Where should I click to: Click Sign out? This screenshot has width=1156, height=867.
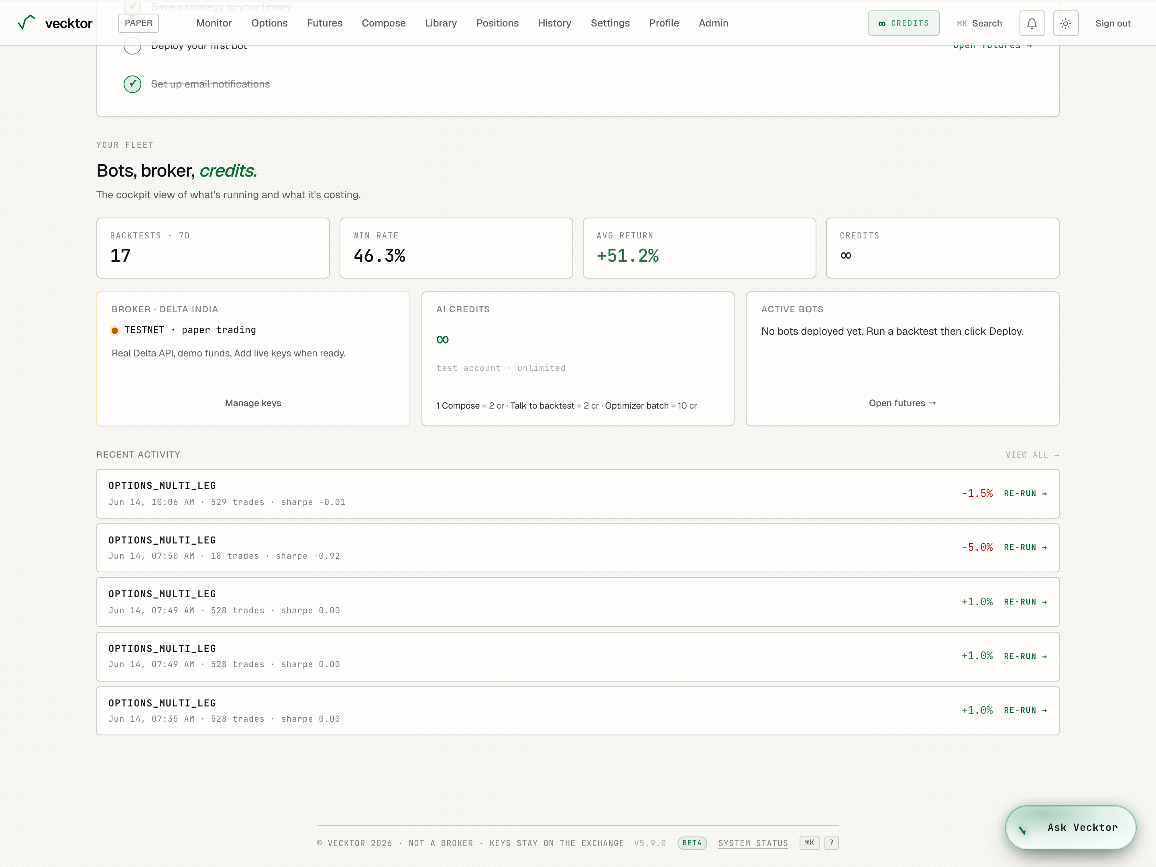pyautogui.click(x=1113, y=23)
